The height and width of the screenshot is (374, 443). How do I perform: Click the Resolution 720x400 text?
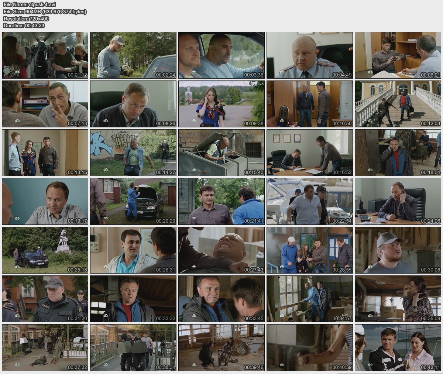(x=26, y=18)
